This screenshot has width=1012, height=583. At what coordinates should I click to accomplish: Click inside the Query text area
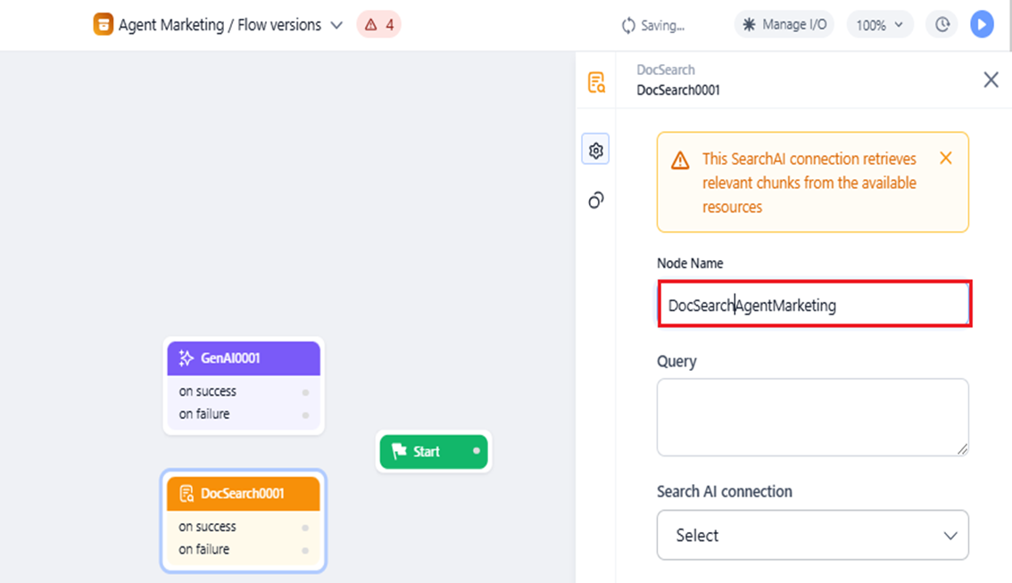813,417
